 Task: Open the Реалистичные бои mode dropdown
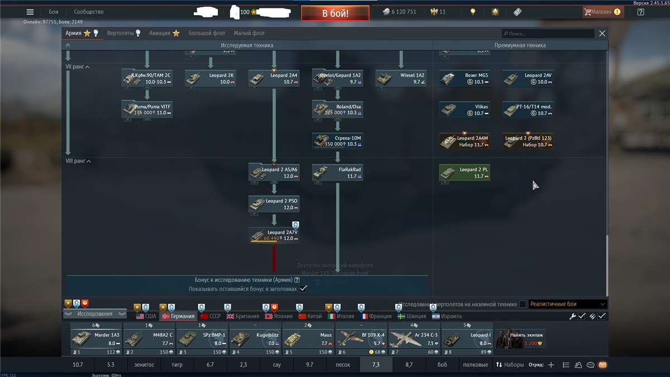coord(567,304)
